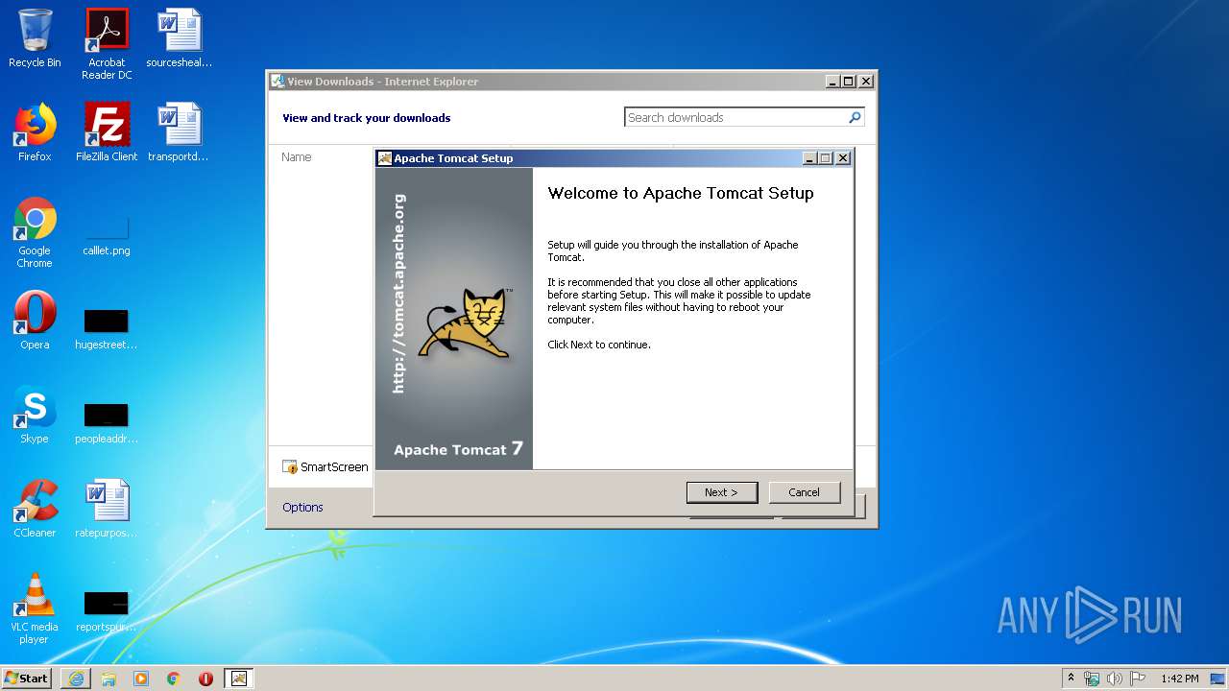Select Skype desktop shortcut
Screen dimensions: 1229x691
(x=35, y=415)
